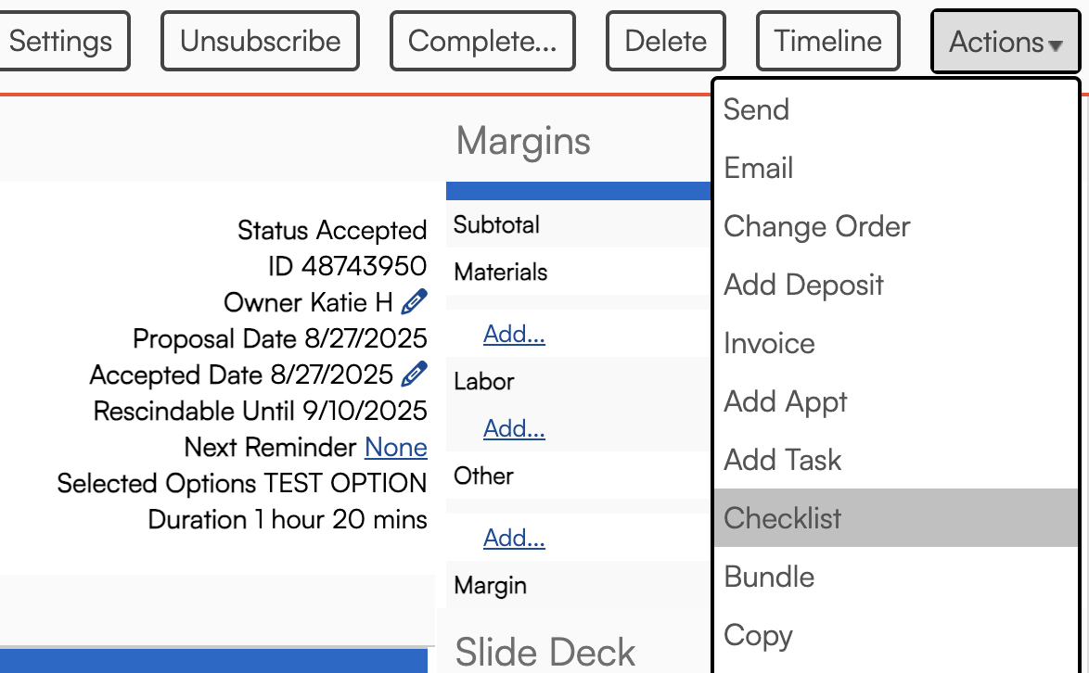Viewport: 1089px width, 673px height.
Task: Choose Add Deposit from menu
Action: [x=803, y=285]
